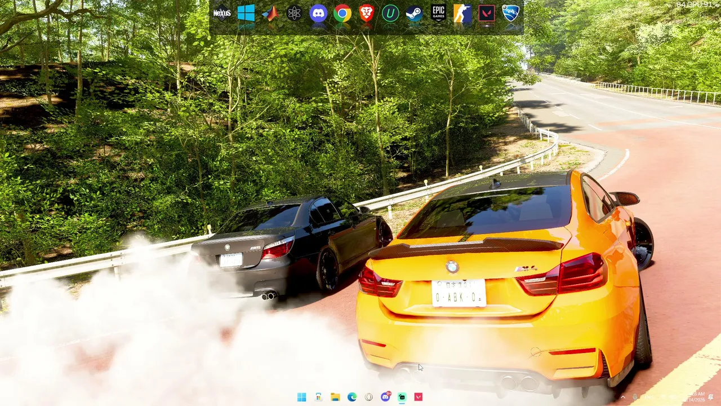Open the black atom icon in the dock

(x=294, y=13)
